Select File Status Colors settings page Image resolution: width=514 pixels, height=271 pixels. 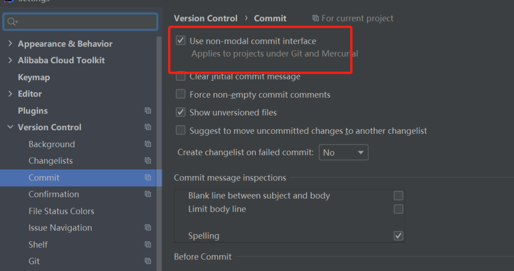click(x=61, y=211)
